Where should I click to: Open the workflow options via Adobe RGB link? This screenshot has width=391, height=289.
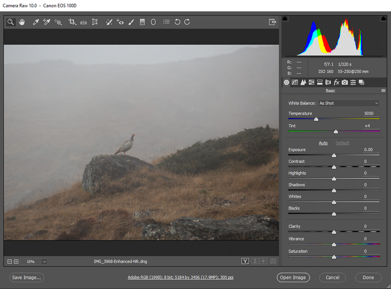coord(180,277)
